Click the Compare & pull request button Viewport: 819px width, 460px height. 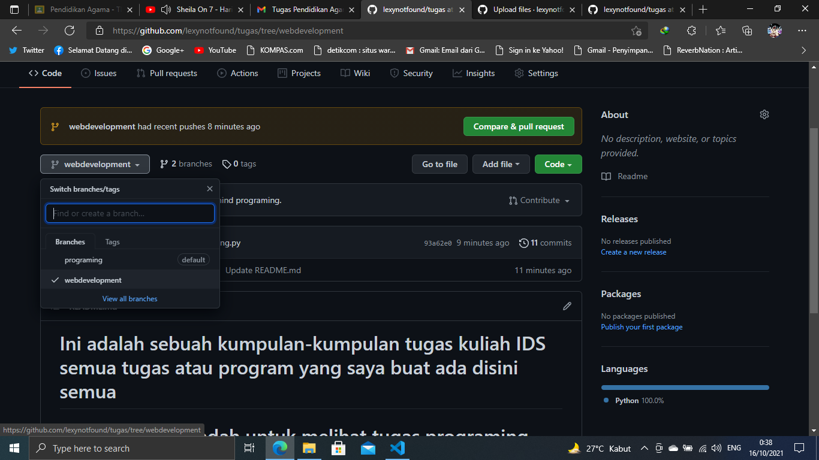point(519,126)
